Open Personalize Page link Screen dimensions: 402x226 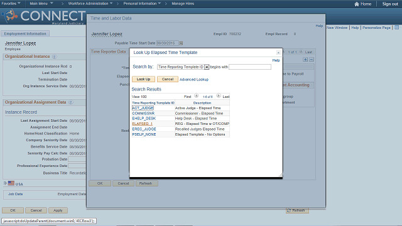(x=376, y=28)
